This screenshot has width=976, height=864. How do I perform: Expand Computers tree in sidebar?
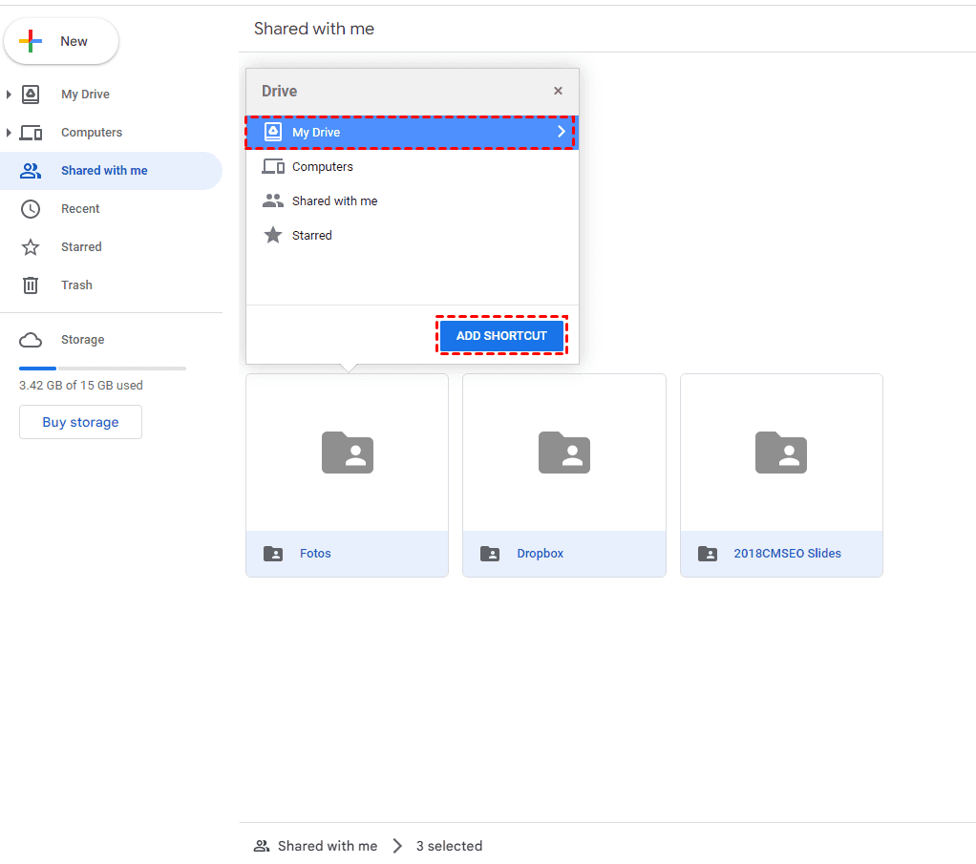pyautogui.click(x=10, y=133)
